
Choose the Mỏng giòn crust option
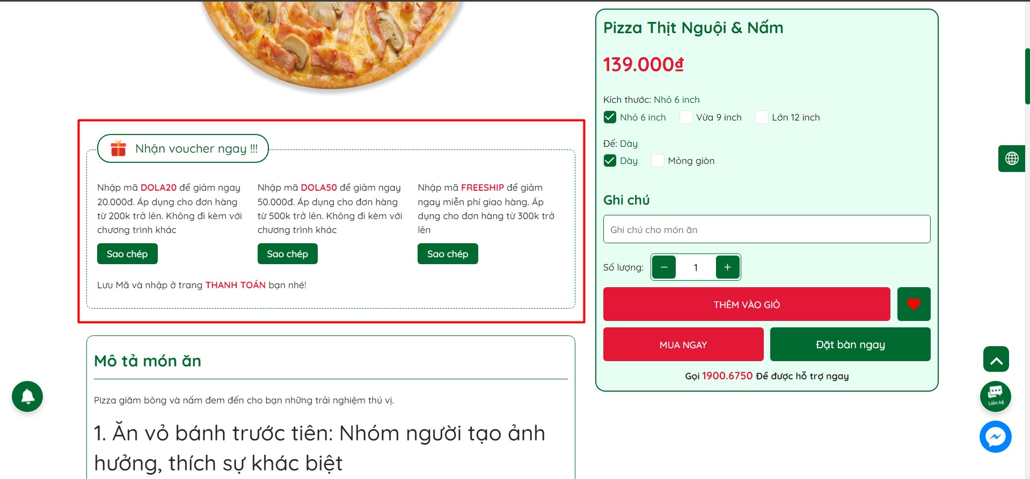pyautogui.click(x=658, y=161)
